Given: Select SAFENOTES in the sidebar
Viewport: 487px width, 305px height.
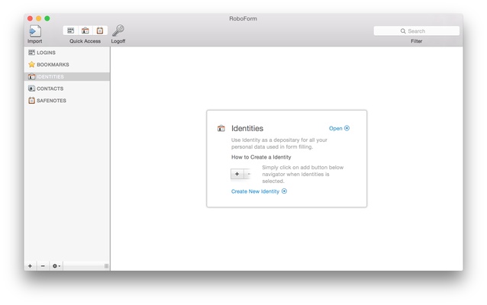Looking at the screenshot, I should 67,101.
